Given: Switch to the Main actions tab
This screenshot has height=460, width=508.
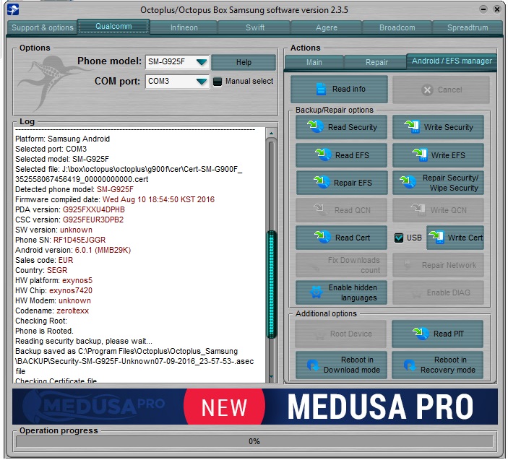Looking at the screenshot, I should (x=314, y=62).
